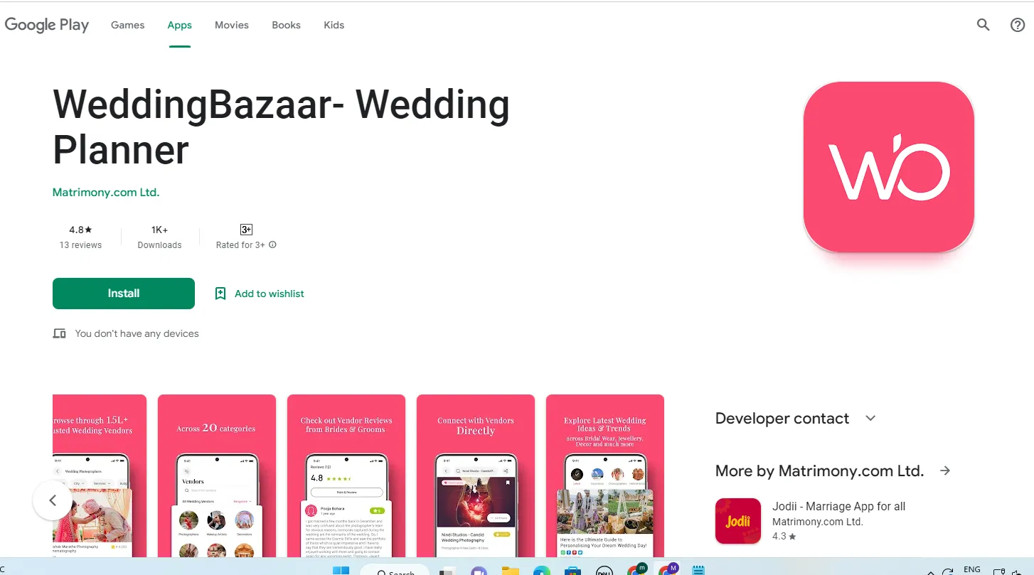The height and width of the screenshot is (575, 1034).
Task: Open the search icon in header
Action: click(x=983, y=25)
